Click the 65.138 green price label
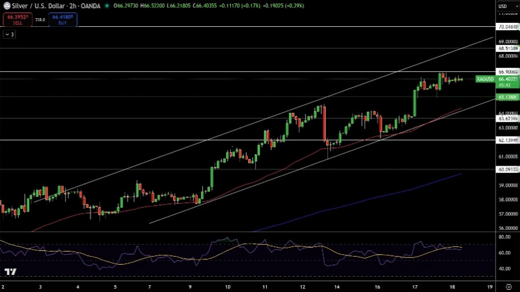This screenshot has height=292, width=520. 507,97
